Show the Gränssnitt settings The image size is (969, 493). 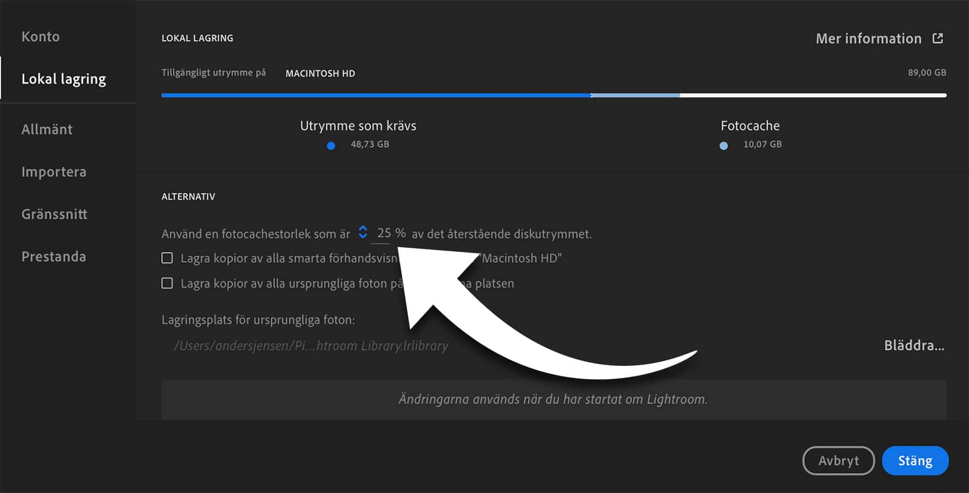coord(55,214)
